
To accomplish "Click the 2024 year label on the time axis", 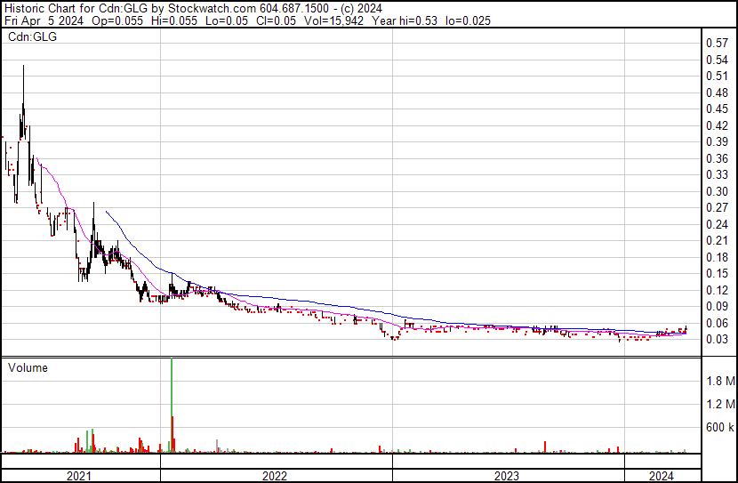I will (x=662, y=476).
